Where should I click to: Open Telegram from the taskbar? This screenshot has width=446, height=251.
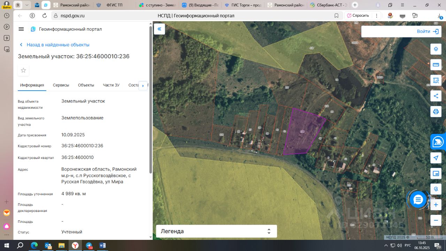point(89,245)
